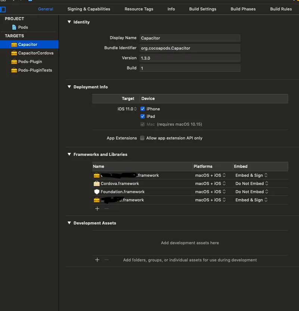Open the Build Phases tab
The width and height of the screenshot is (299, 311).
point(243,9)
